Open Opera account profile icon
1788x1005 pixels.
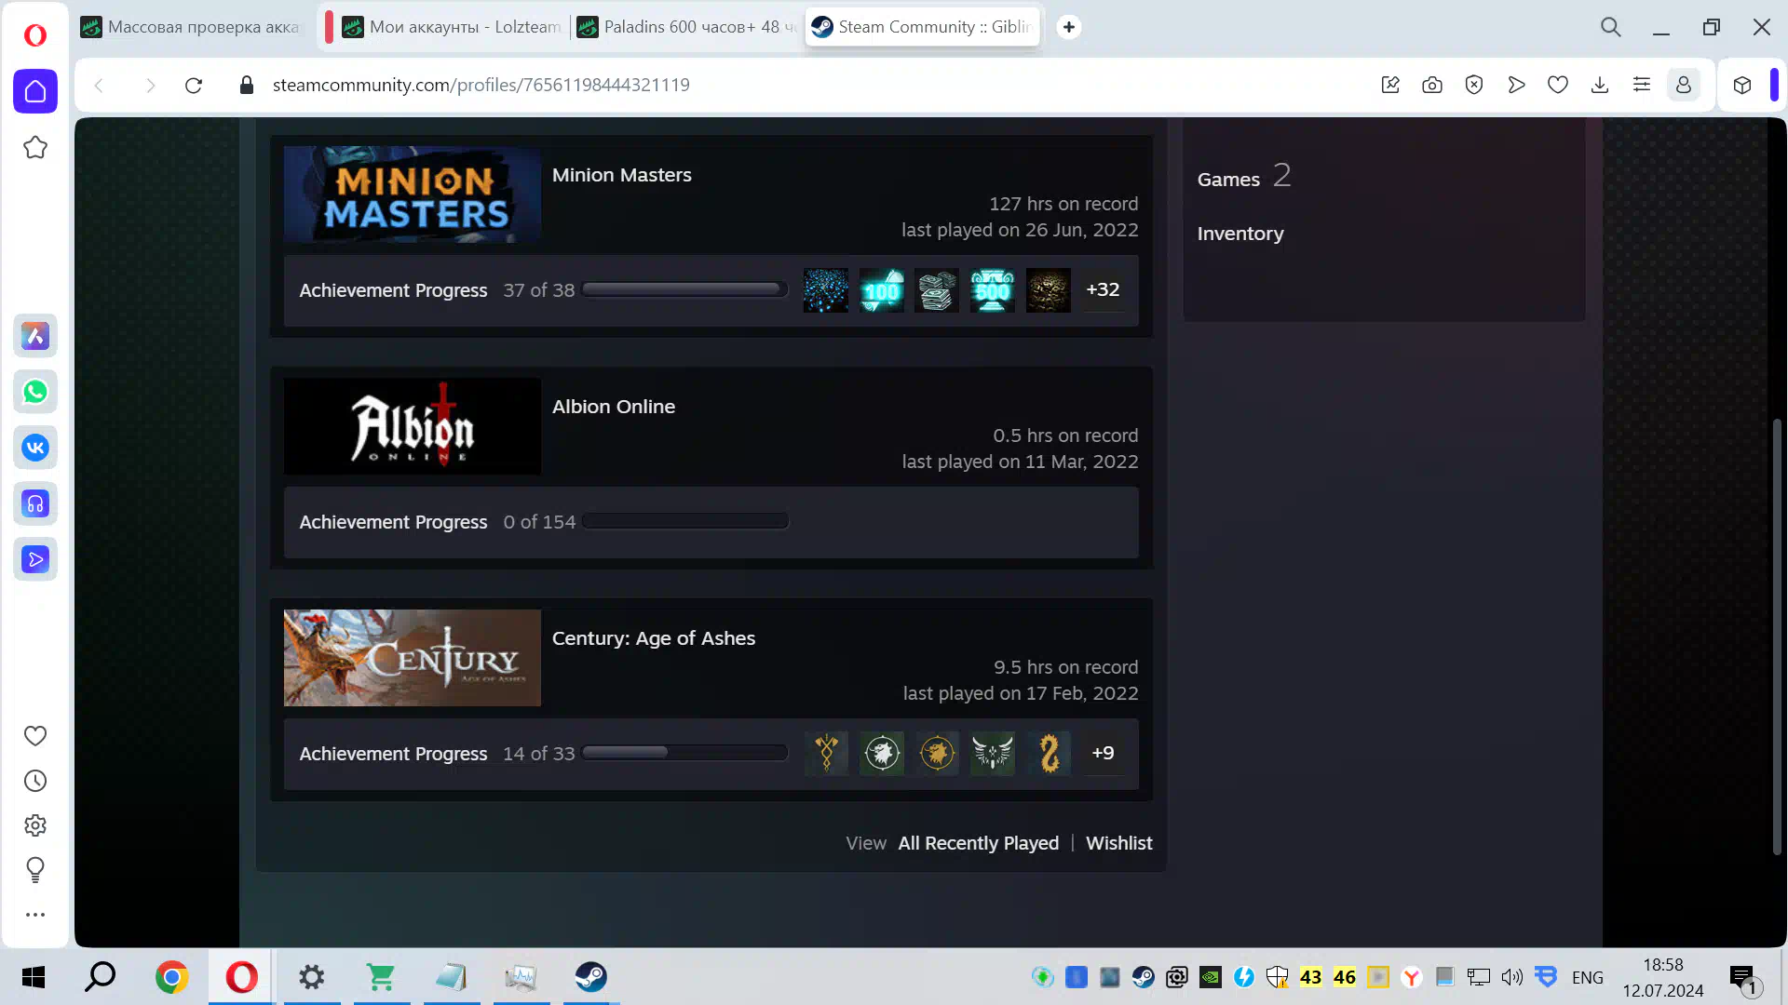(x=1684, y=86)
